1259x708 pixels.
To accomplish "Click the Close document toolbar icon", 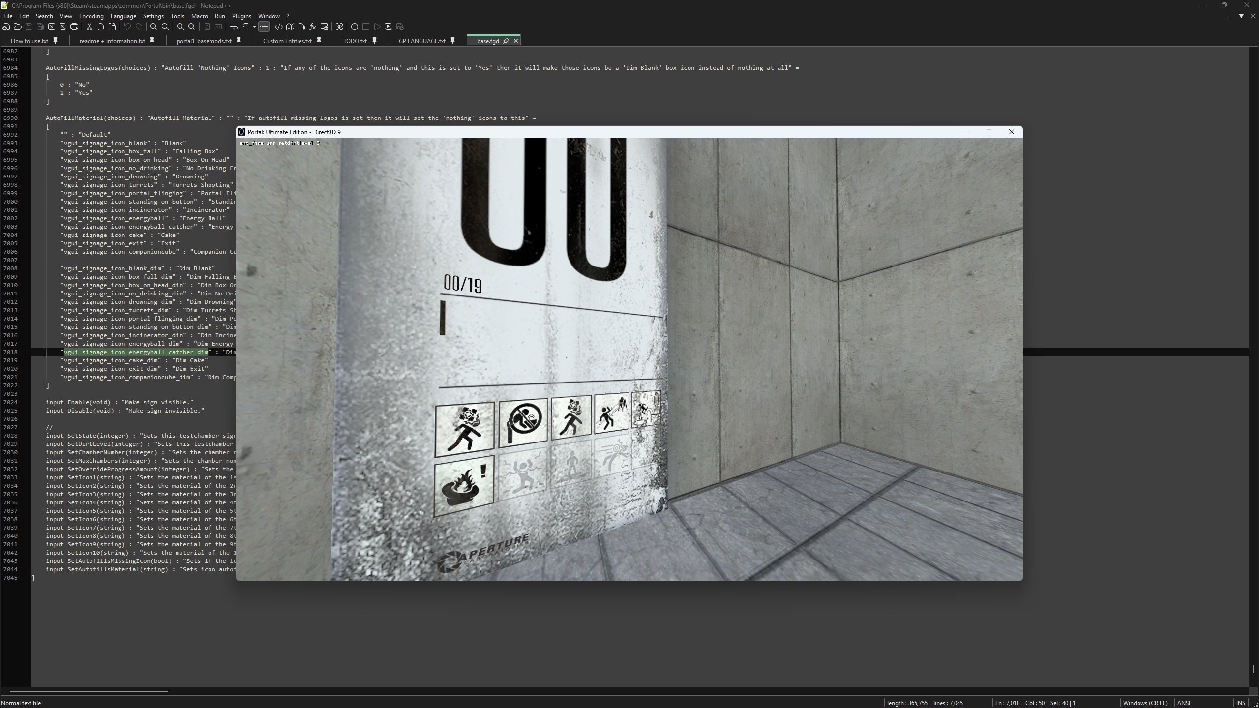I will [x=52, y=27].
